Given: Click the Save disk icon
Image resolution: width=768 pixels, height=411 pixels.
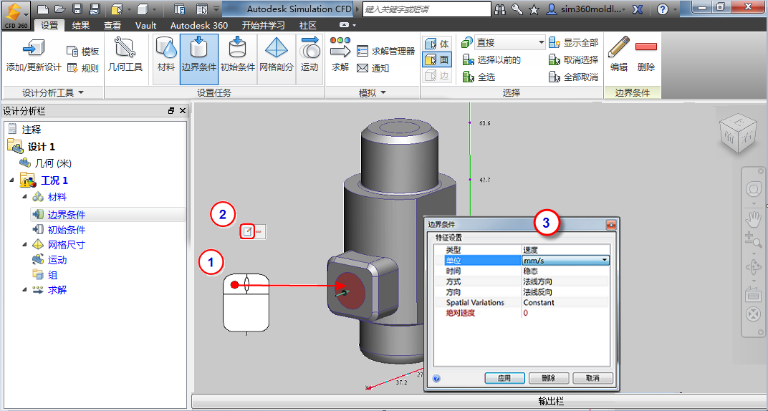Looking at the screenshot, I should pyautogui.click(x=77, y=9).
